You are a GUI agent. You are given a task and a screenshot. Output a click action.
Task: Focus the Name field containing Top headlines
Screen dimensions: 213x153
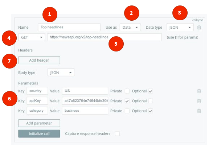(69, 27)
